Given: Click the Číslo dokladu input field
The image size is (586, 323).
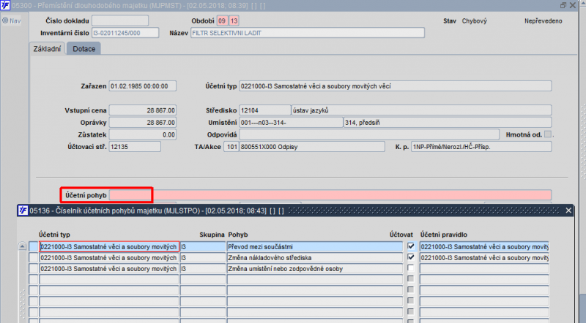Looking at the screenshot, I should (x=120, y=21).
